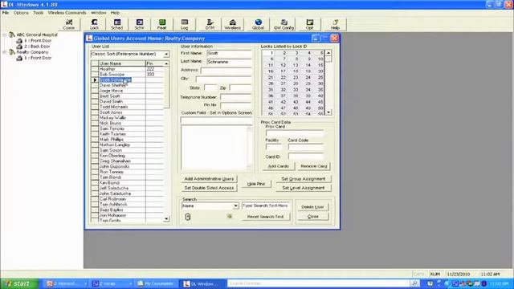This screenshot has height=289, width=514.
Task: Click the device icon in Search panel
Action: (188, 217)
